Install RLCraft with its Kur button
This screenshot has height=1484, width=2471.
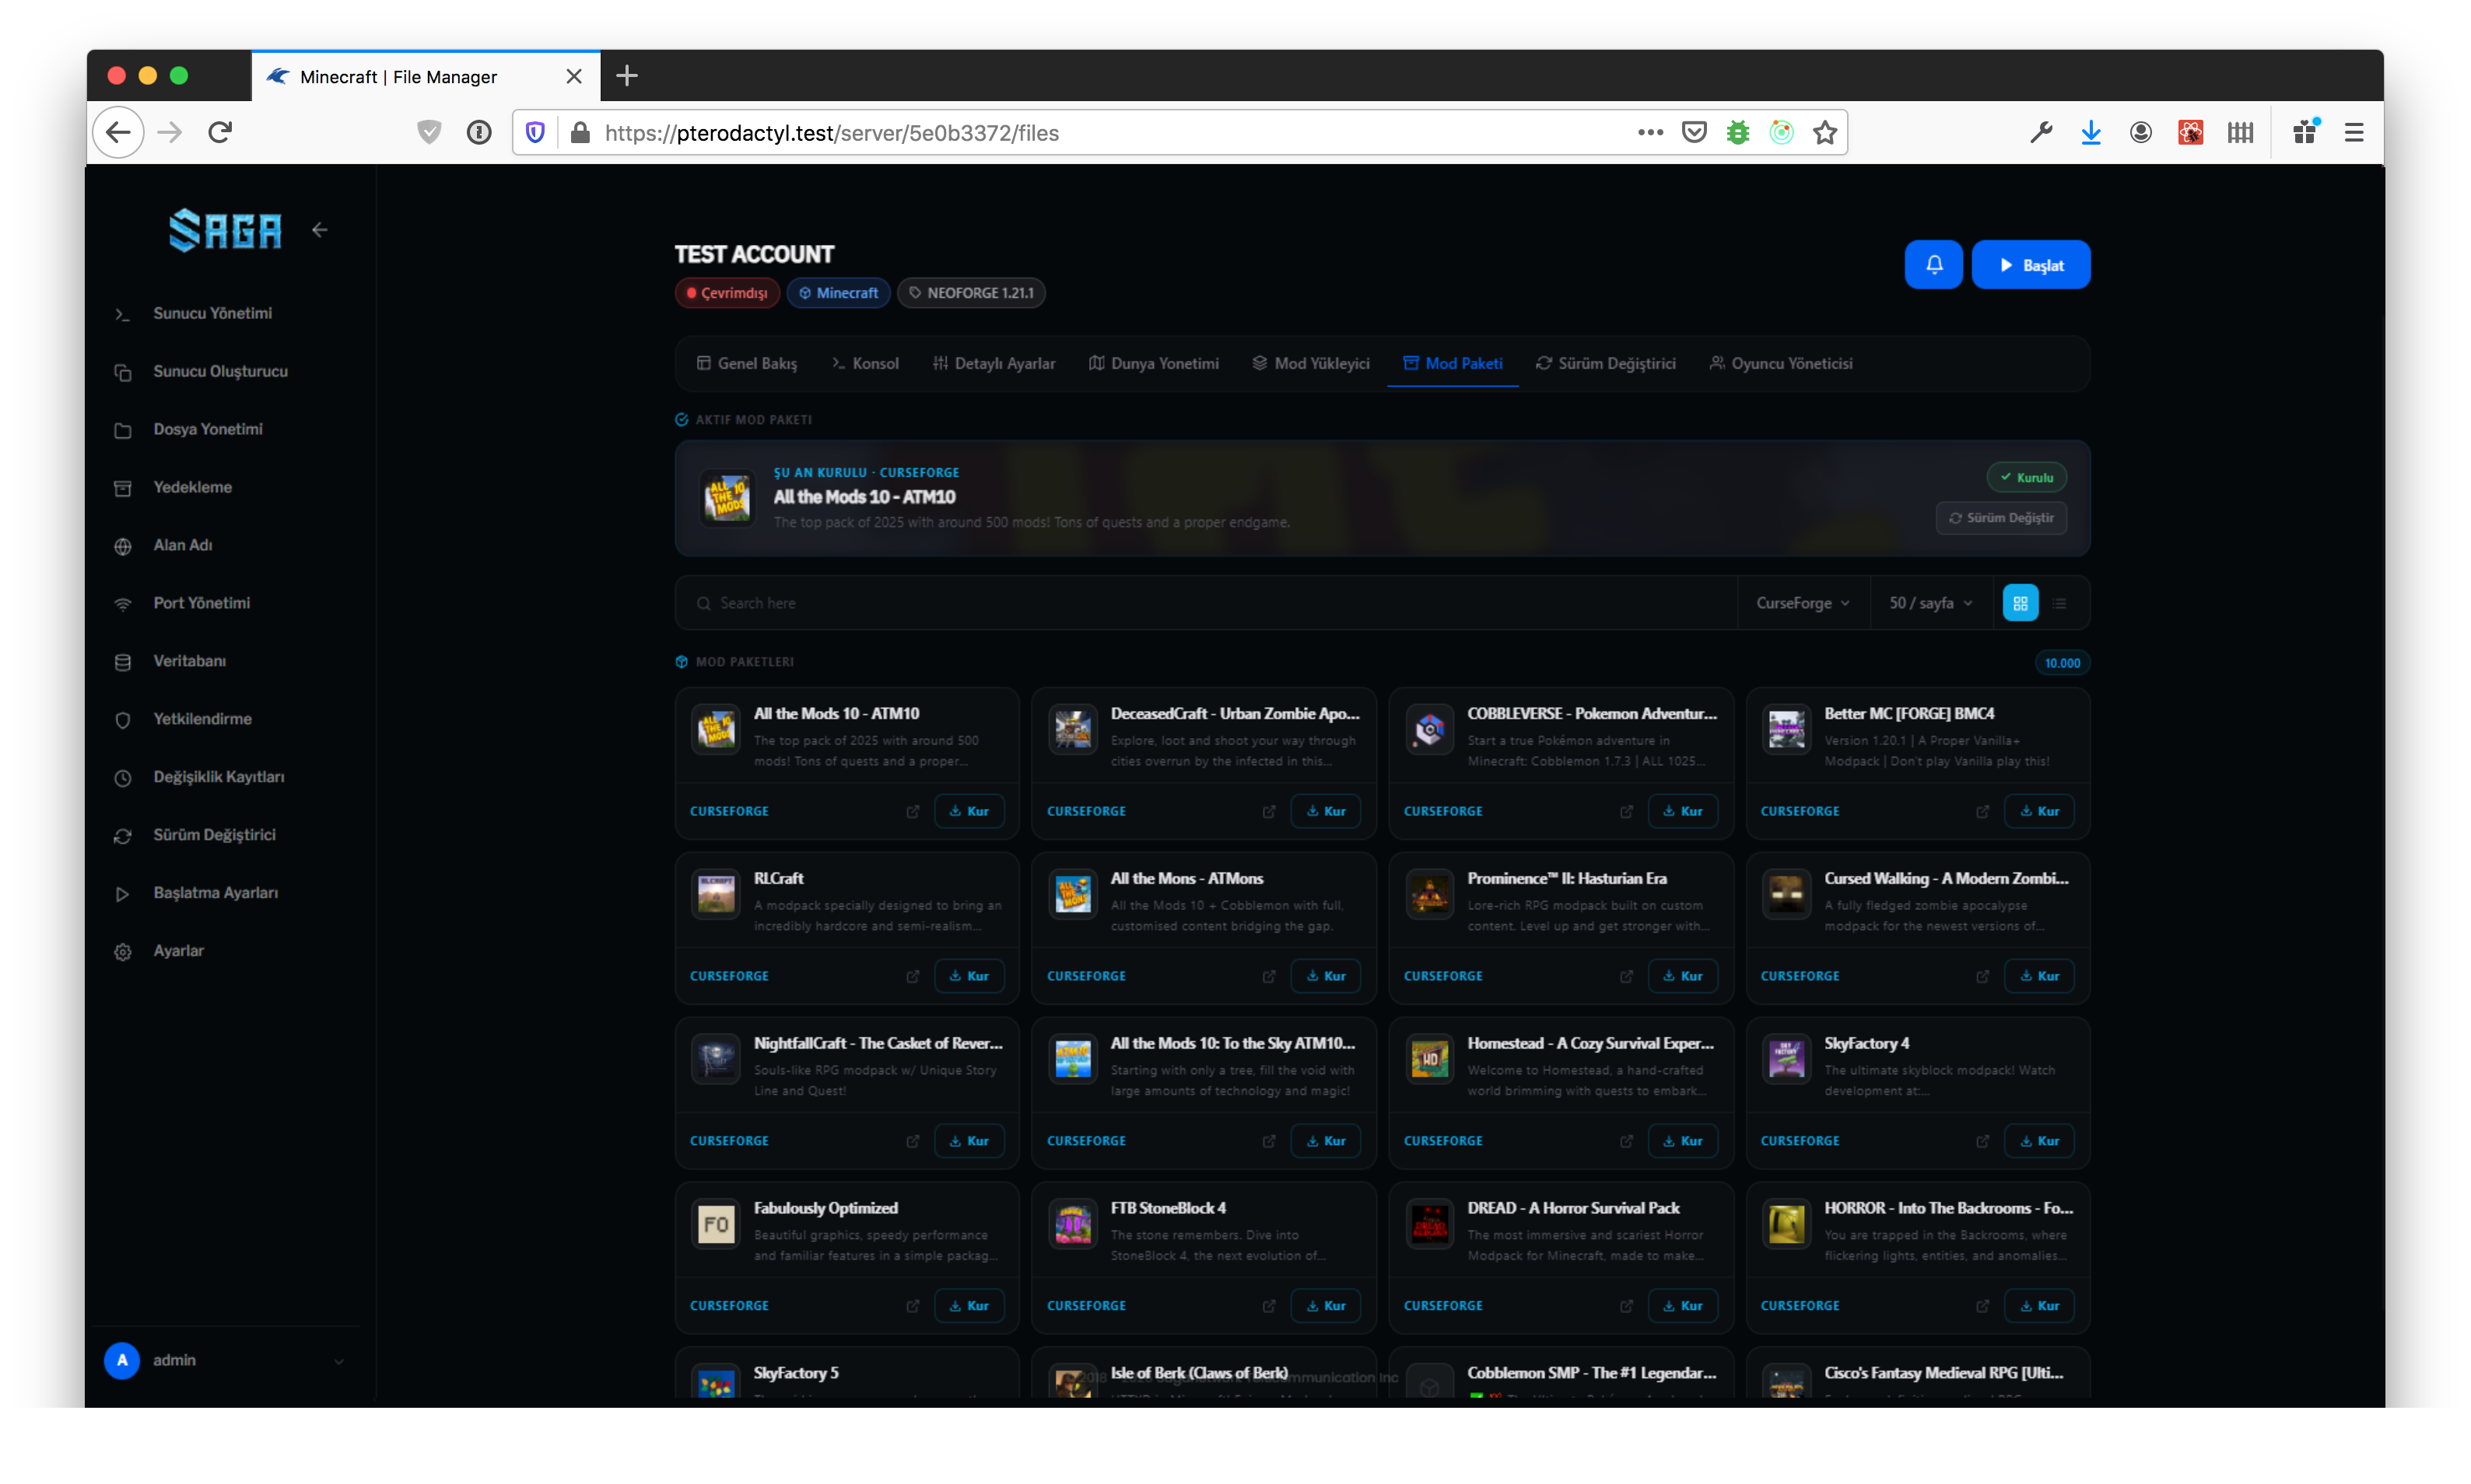coord(968,976)
